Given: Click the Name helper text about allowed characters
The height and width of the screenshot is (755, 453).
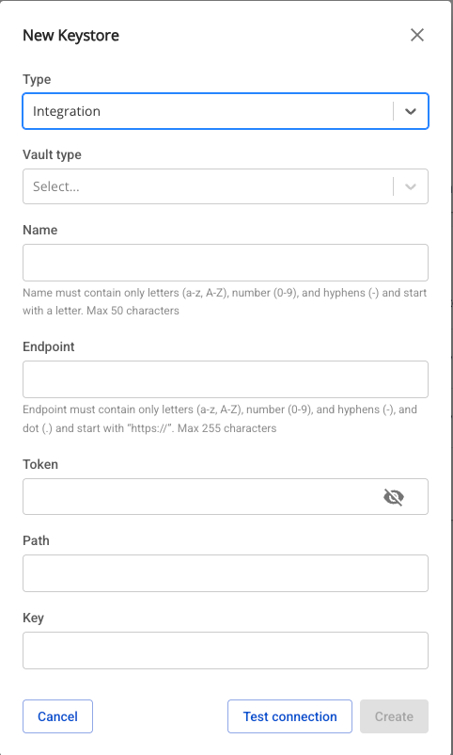Looking at the screenshot, I should [x=225, y=301].
